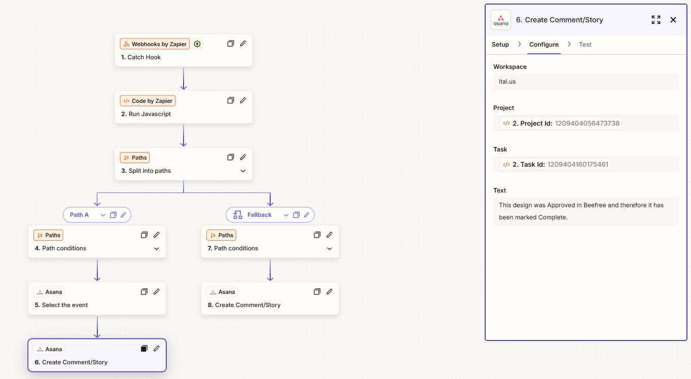Switch to the Setup tab
Screen dimensions: 691x379
[500, 45]
